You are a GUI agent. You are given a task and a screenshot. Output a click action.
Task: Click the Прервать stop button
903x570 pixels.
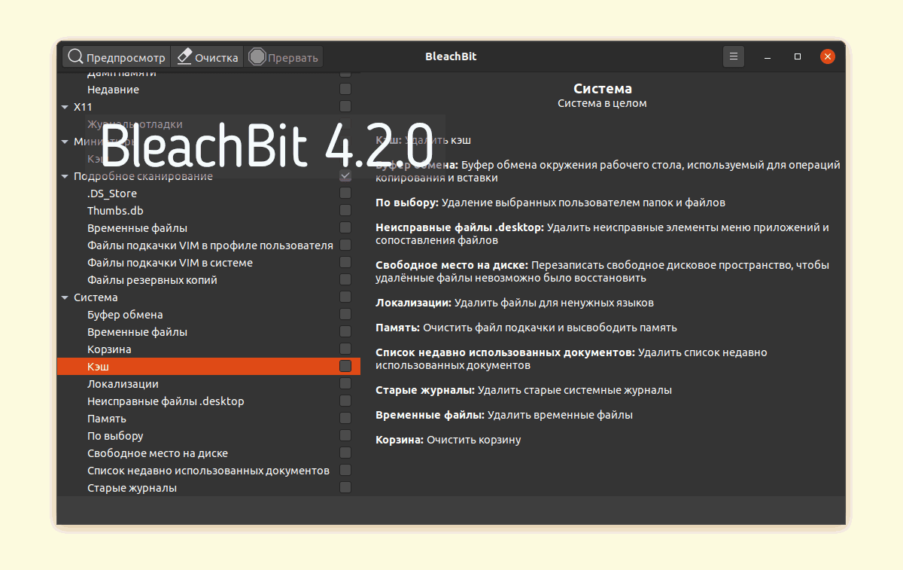[284, 57]
